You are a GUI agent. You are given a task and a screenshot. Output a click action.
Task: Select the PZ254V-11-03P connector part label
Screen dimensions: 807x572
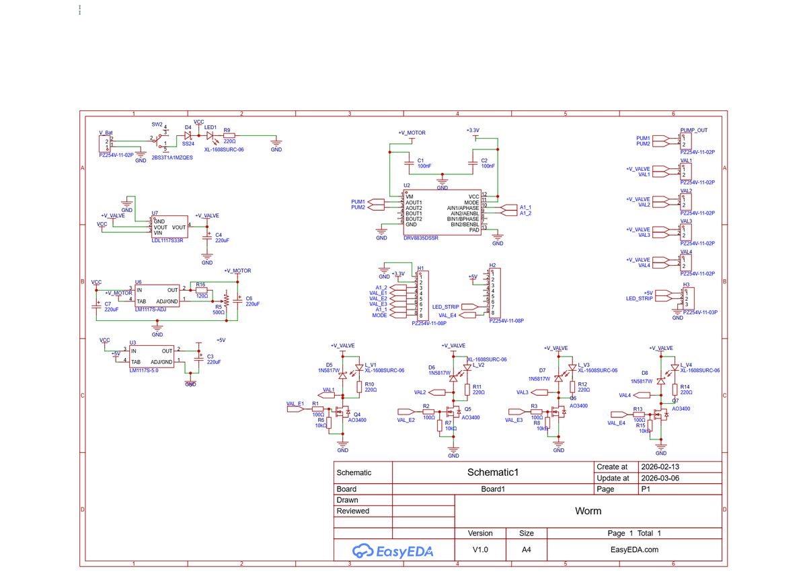(700, 313)
